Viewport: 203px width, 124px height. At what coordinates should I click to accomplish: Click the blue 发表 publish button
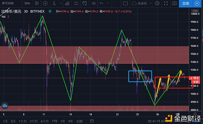click(186, 3)
